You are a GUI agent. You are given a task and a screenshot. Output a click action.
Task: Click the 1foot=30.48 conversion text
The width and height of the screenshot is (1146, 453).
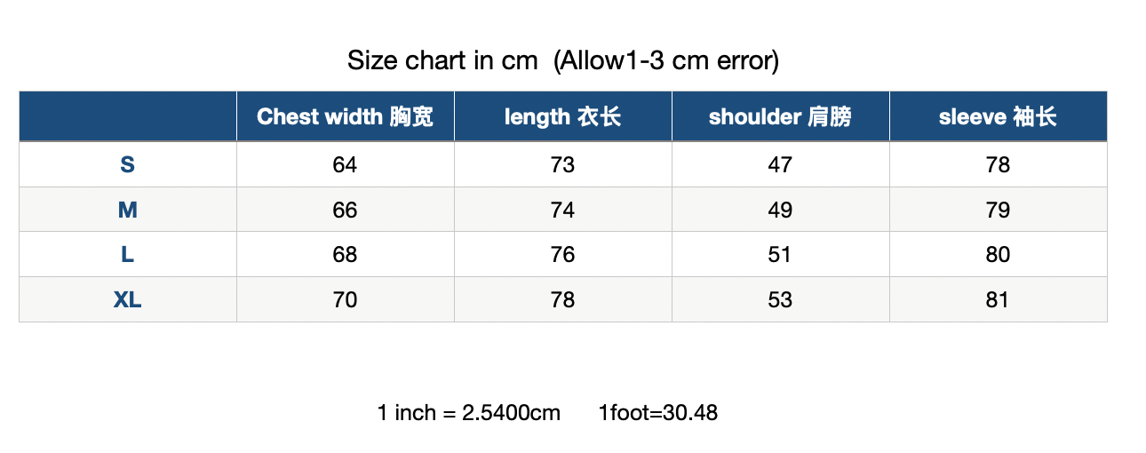(658, 413)
